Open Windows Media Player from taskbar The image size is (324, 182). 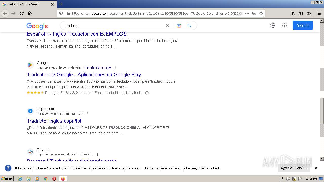(37, 179)
